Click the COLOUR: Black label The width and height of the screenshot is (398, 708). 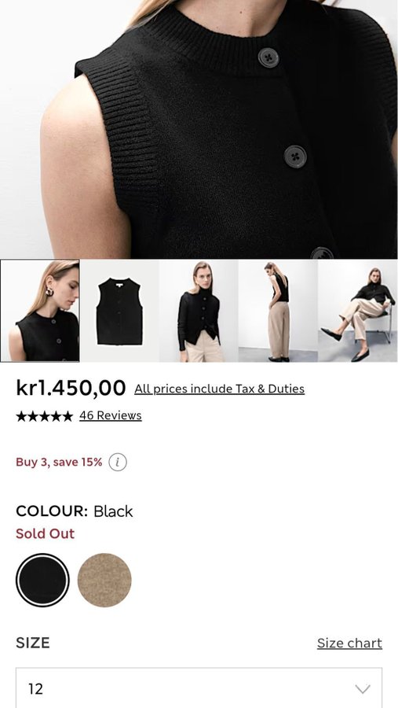pyautogui.click(x=75, y=511)
